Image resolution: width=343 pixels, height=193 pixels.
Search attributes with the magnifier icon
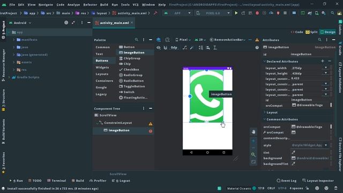(x=319, y=40)
